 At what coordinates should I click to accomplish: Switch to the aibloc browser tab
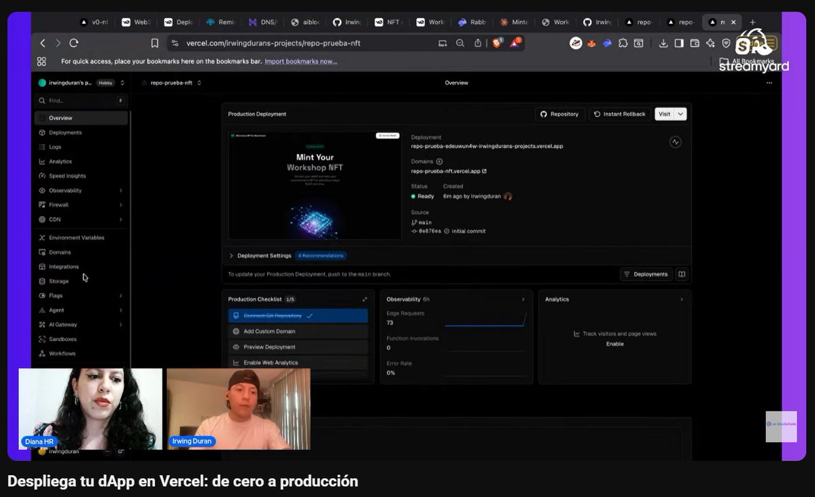click(x=306, y=22)
